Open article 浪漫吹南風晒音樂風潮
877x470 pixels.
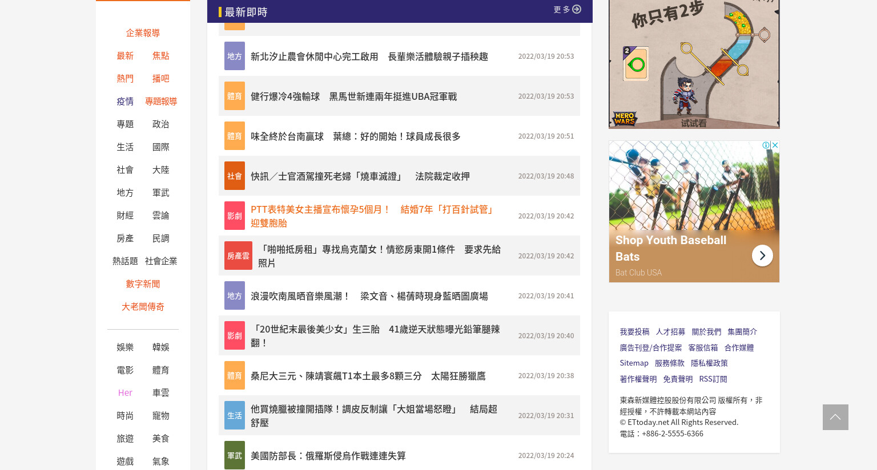click(369, 296)
